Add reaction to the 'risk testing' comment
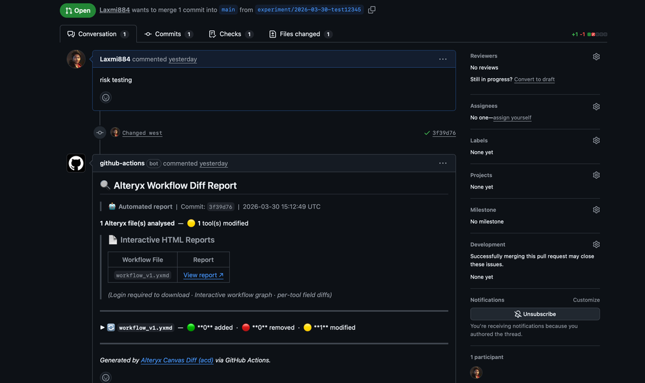Screen dimensions: 645x383 point(106,98)
